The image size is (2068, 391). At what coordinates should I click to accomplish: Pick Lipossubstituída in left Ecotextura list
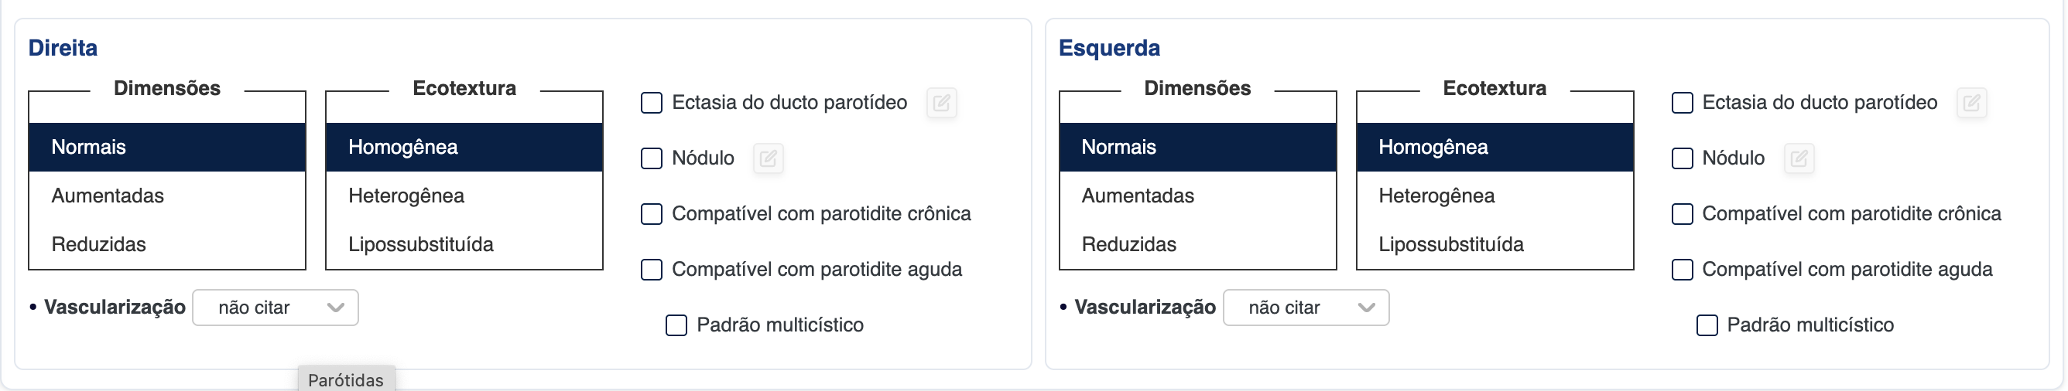click(1494, 245)
